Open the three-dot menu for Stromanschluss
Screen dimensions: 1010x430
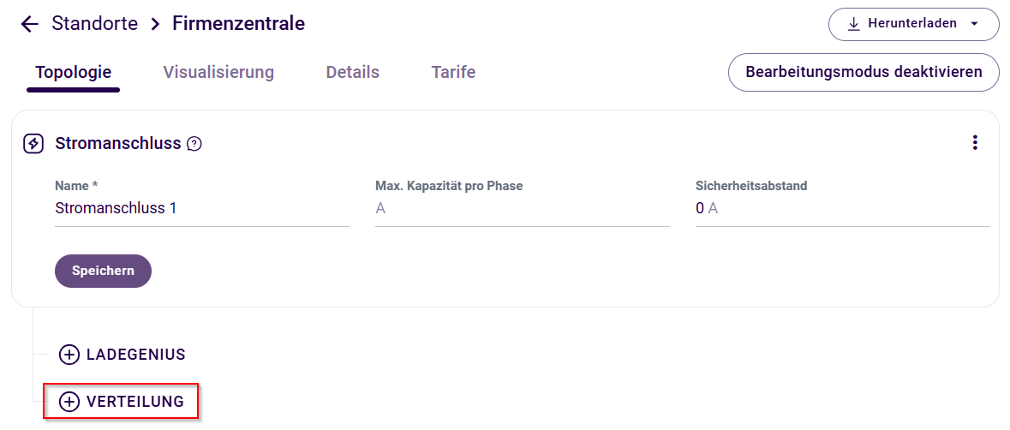(x=975, y=143)
